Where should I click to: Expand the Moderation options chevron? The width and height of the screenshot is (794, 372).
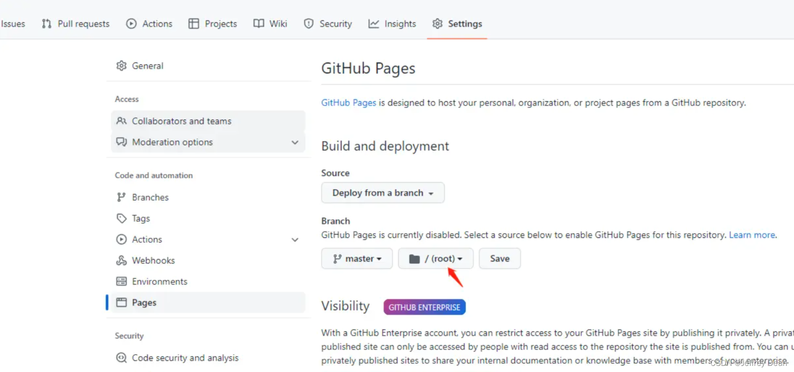pyautogui.click(x=295, y=142)
